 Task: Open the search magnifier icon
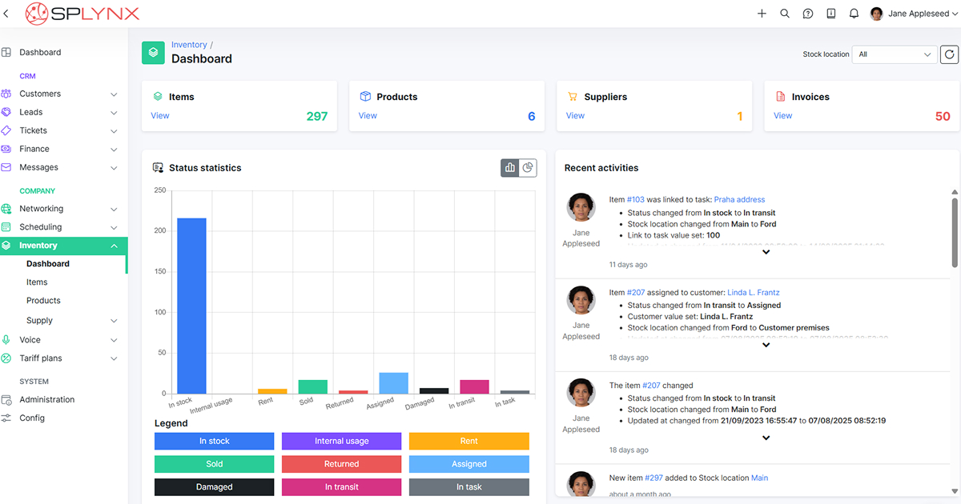tap(785, 14)
